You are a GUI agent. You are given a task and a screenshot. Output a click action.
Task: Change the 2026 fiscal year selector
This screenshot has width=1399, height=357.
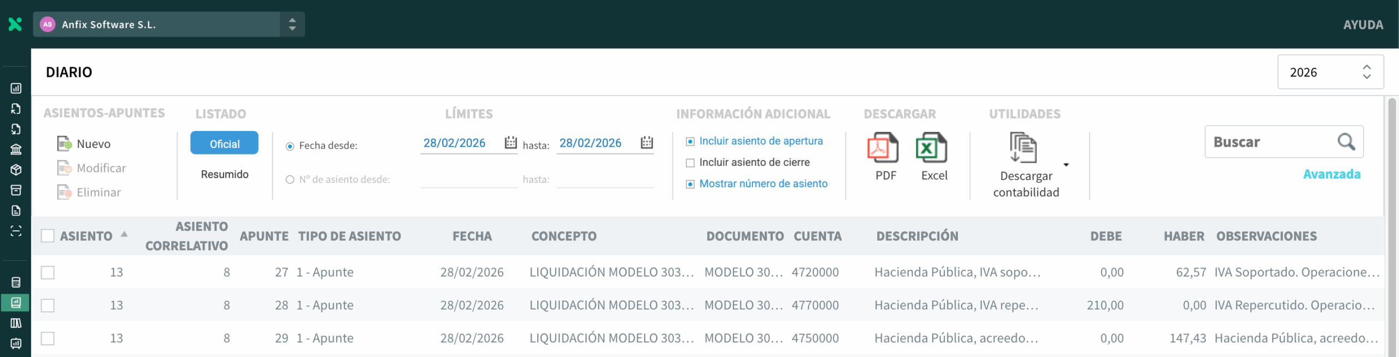click(1330, 72)
